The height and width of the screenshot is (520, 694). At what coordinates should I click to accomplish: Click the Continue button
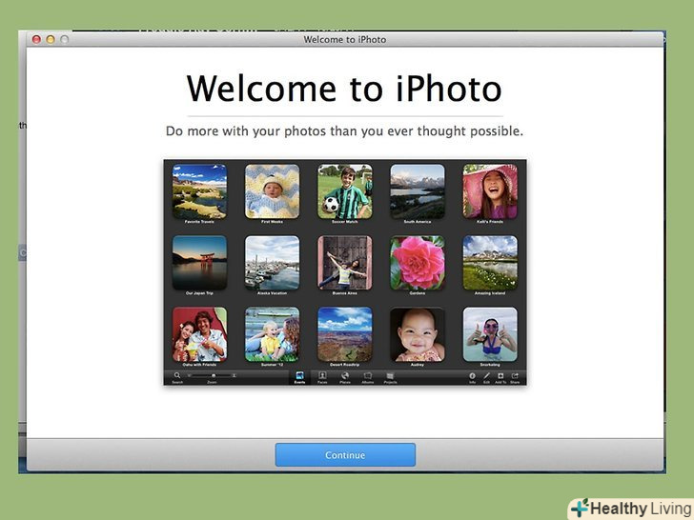(x=345, y=455)
